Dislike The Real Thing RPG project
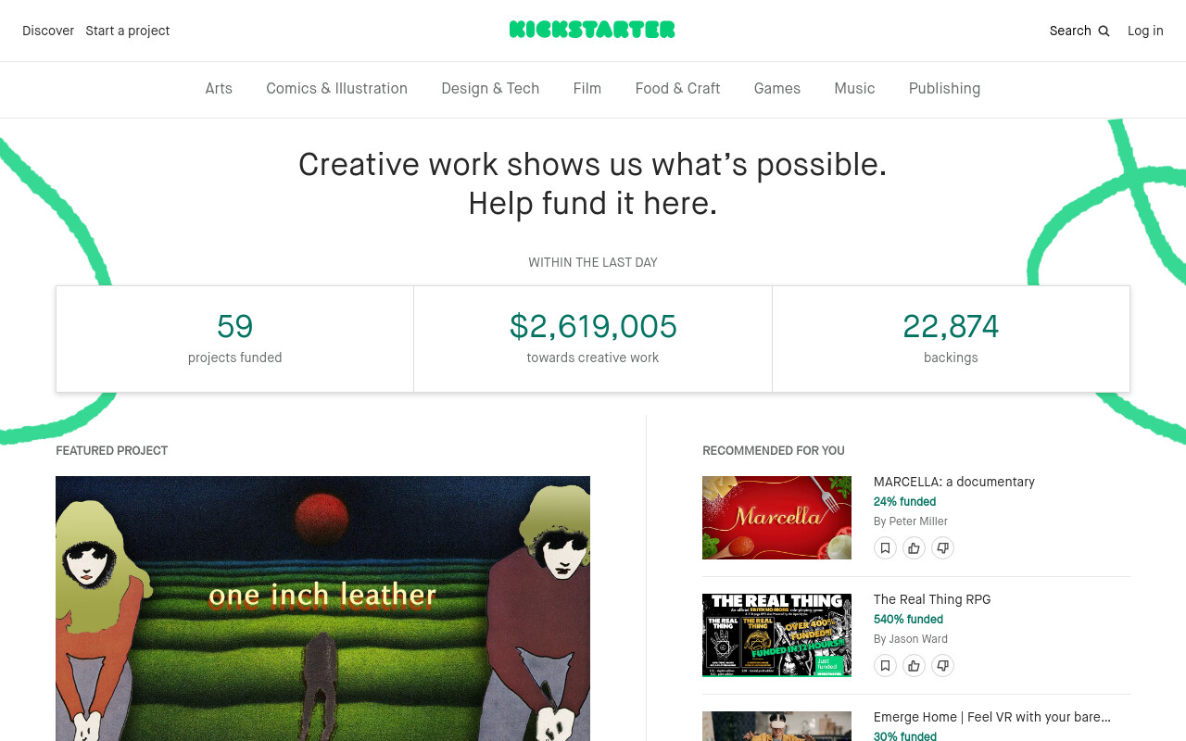This screenshot has width=1186, height=741. pyautogui.click(x=942, y=666)
